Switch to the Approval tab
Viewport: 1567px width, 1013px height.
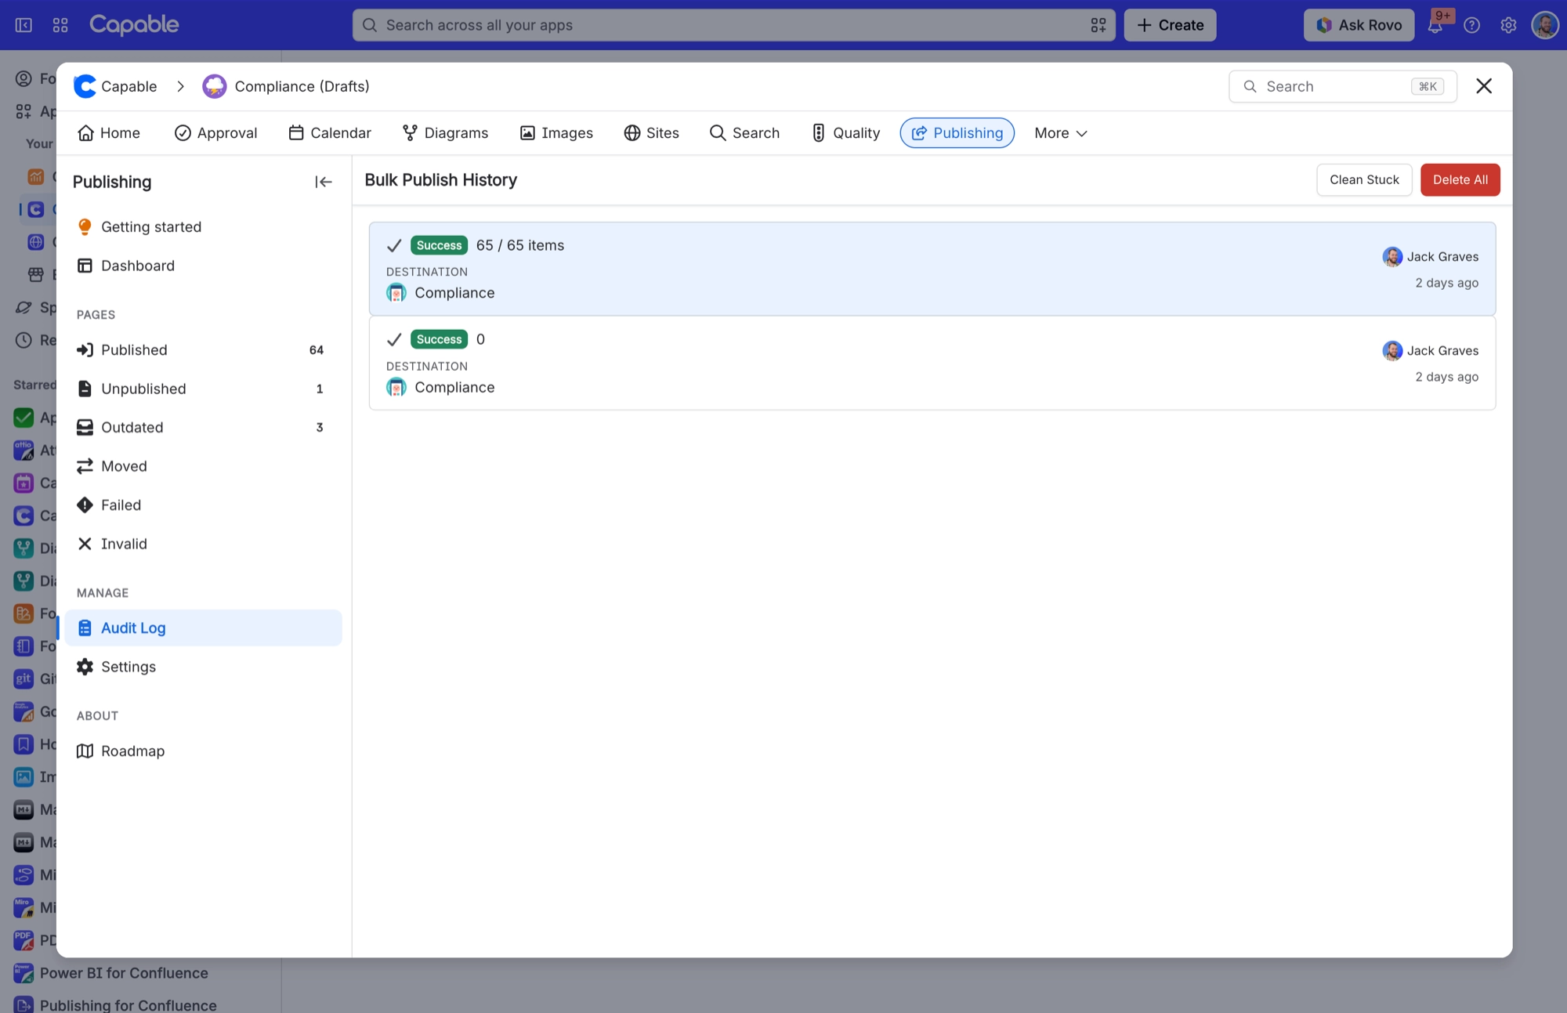click(x=215, y=133)
